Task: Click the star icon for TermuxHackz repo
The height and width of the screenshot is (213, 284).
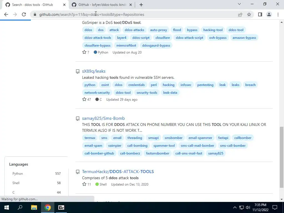Action: click(x=84, y=184)
